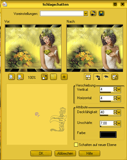Click the Vor preview image
The width and height of the screenshot is (127, 160).
33,48
